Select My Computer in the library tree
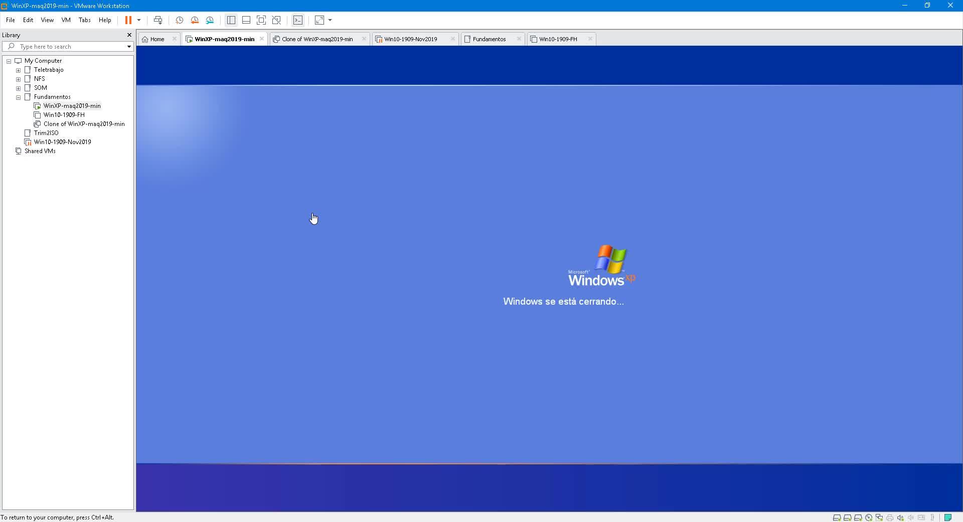 (43, 61)
